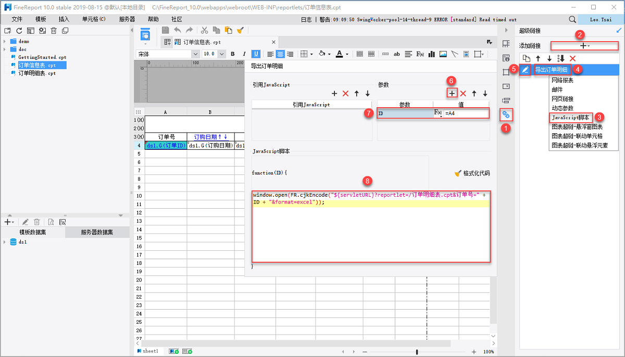Click the format painter brush icon
Viewport: 625px width, 357px height.
(x=240, y=31)
